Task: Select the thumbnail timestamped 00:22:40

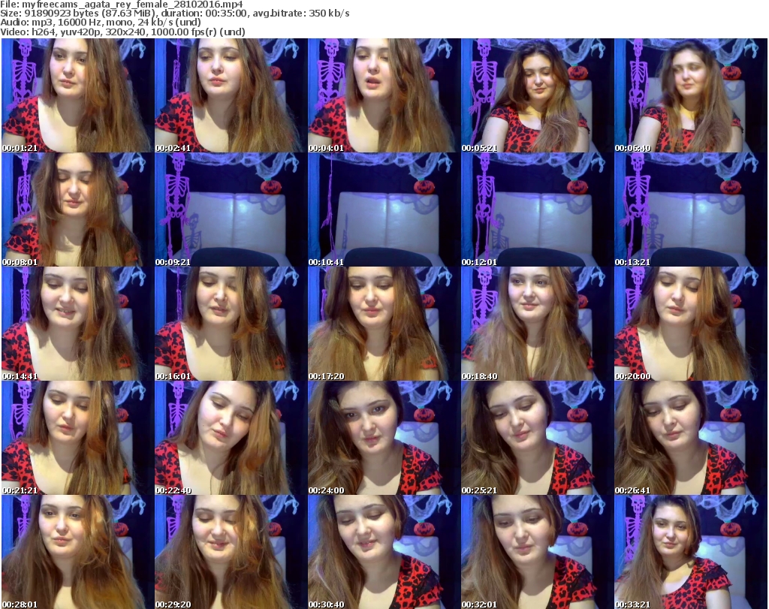Action: [230, 438]
